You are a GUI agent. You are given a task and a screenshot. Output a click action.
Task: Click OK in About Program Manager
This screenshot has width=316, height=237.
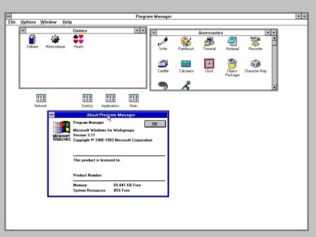tap(155, 124)
